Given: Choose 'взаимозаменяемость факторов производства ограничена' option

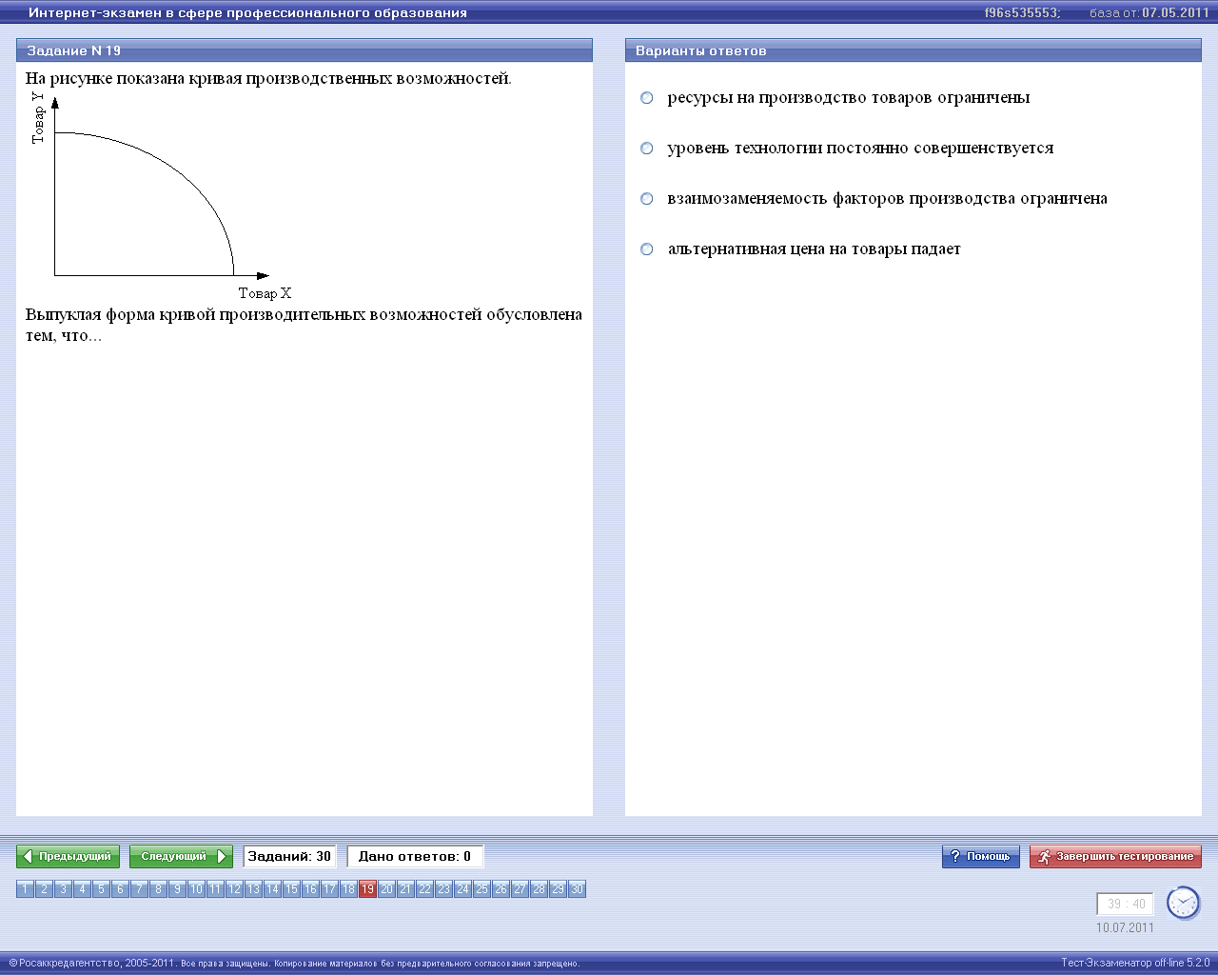Looking at the screenshot, I should click(x=647, y=199).
